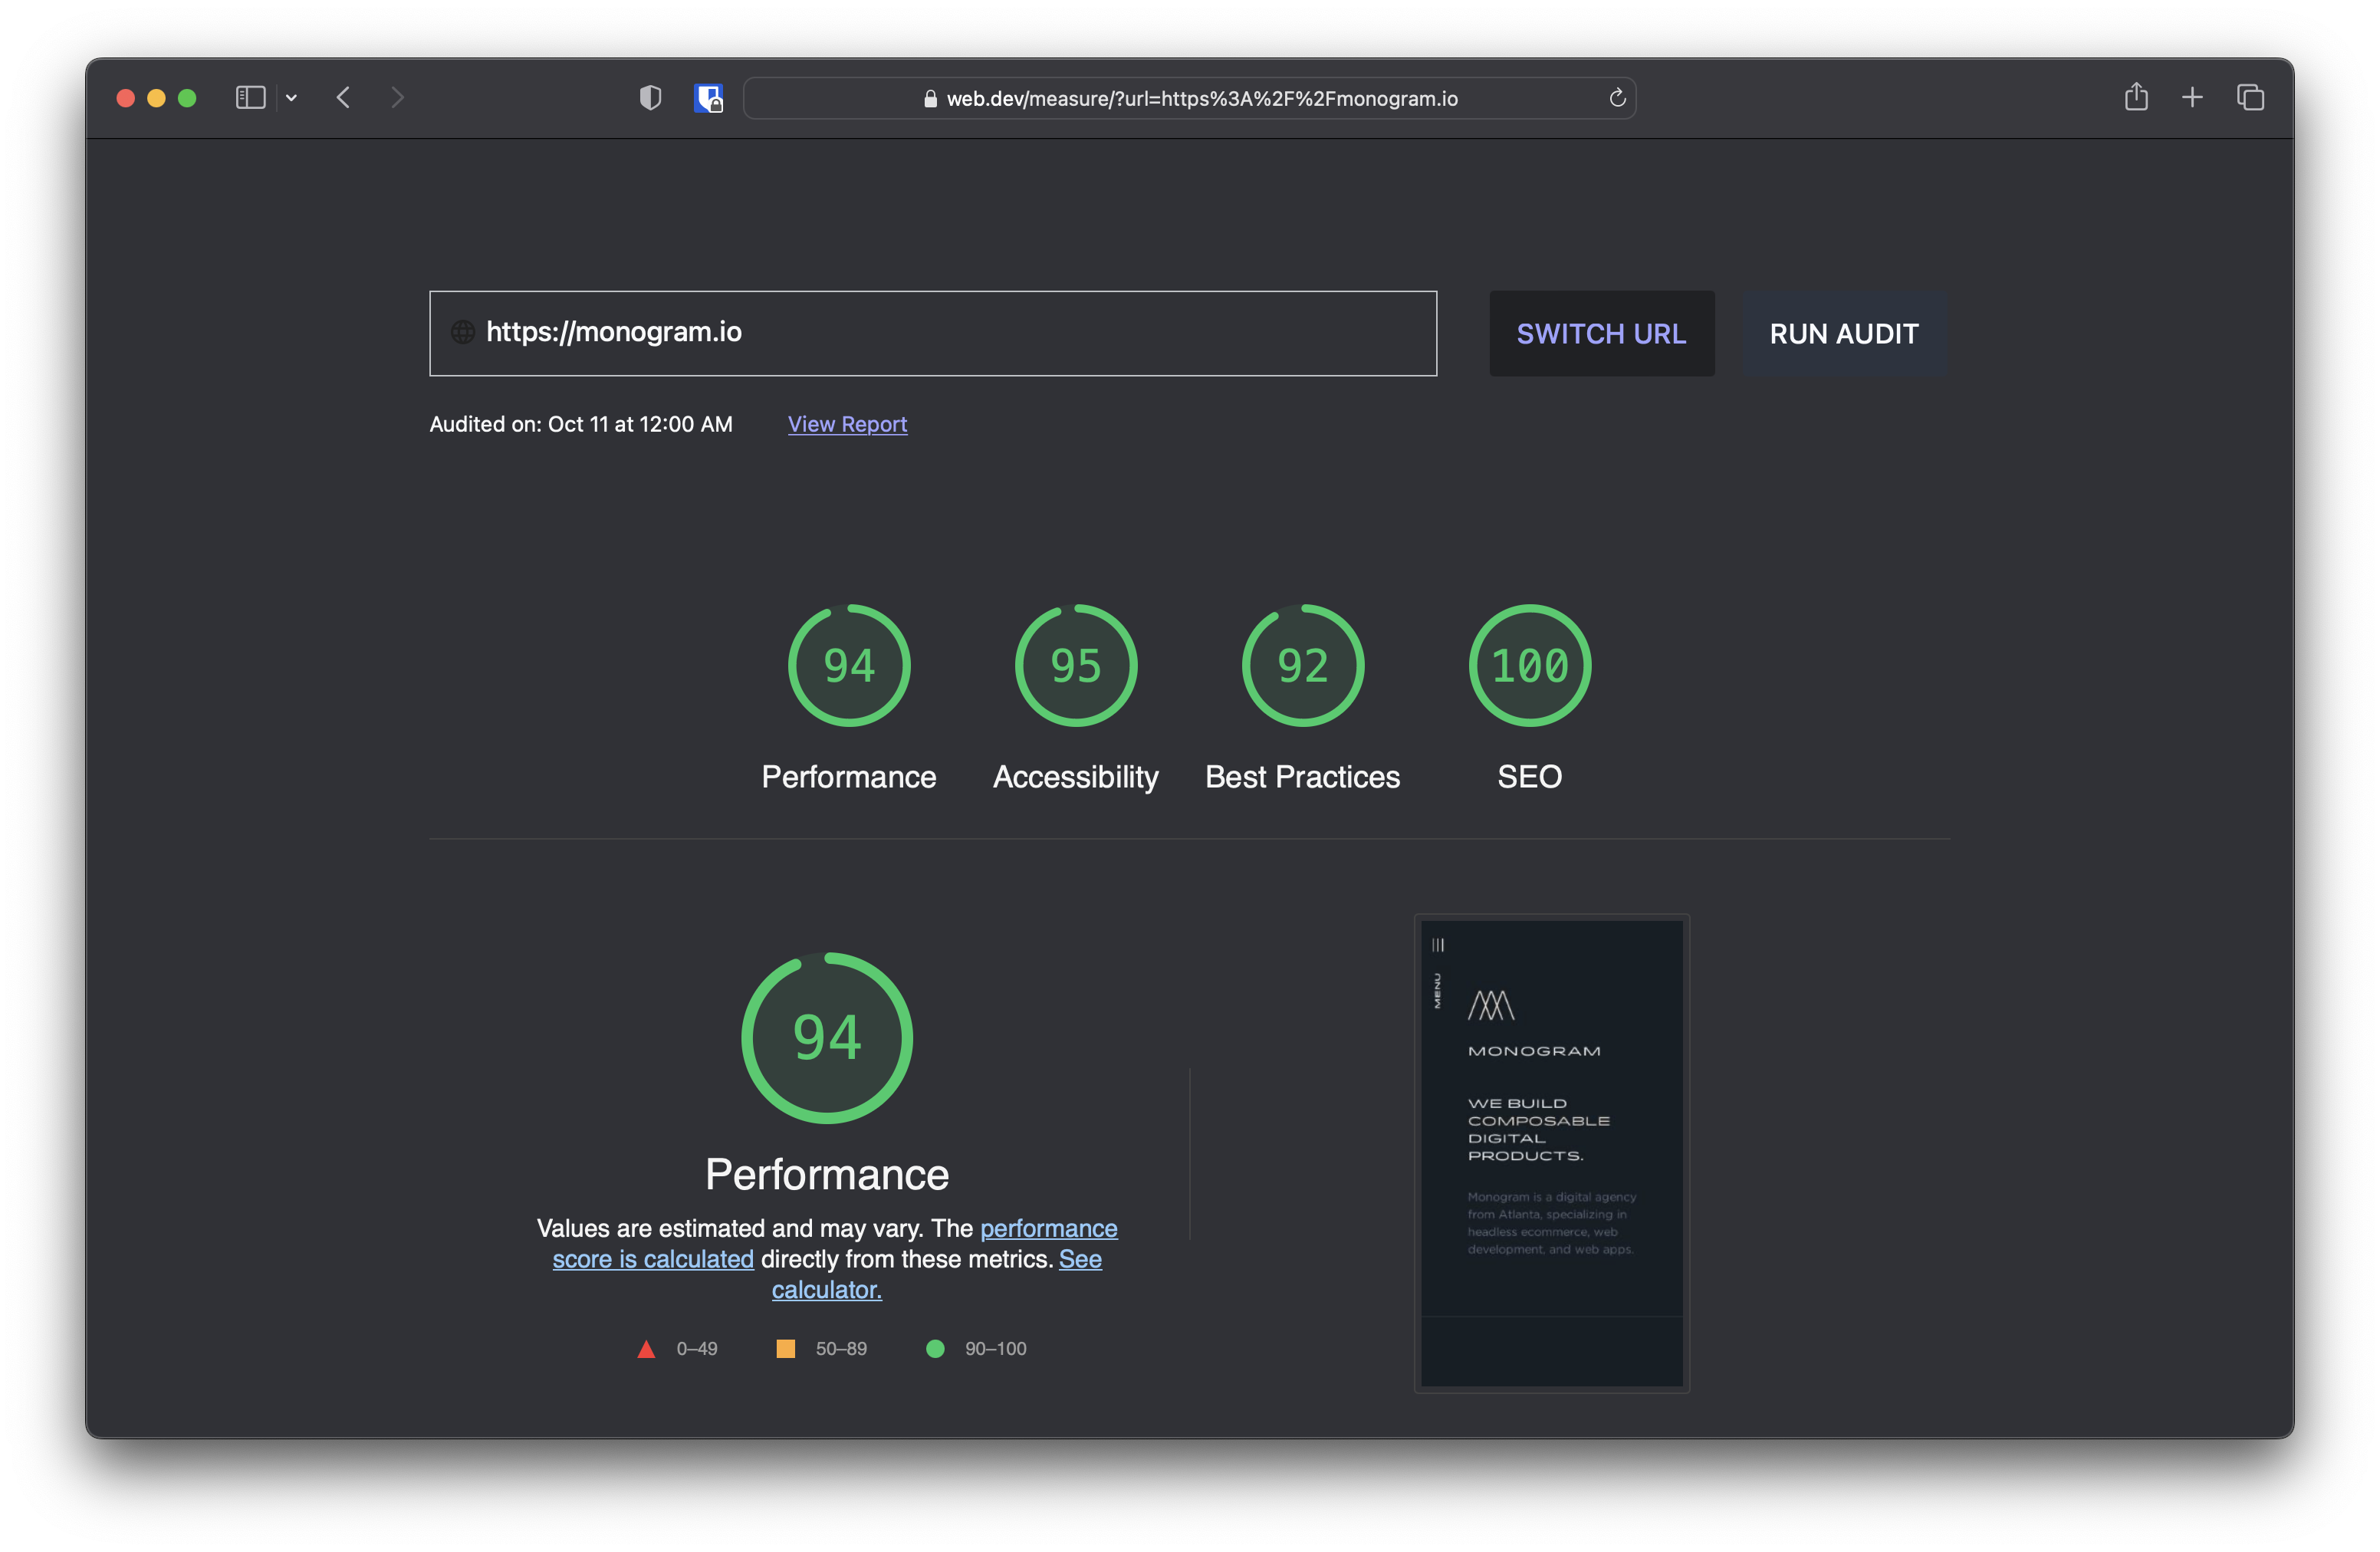Open the Share menu icon
This screenshot has height=1552, width=2380.
tap(2136, 97)
